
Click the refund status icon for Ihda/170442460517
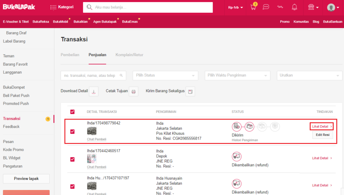pyautogui.click(x=236, y=156)
